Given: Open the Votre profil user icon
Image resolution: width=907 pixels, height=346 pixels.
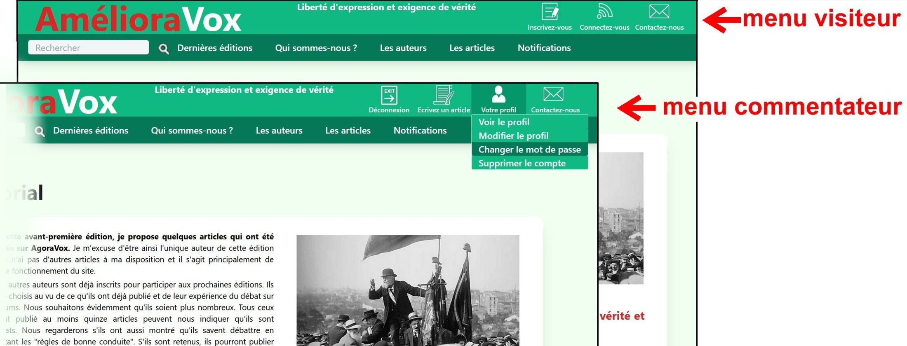Looking at the screenshot, I should click(498, 95).
